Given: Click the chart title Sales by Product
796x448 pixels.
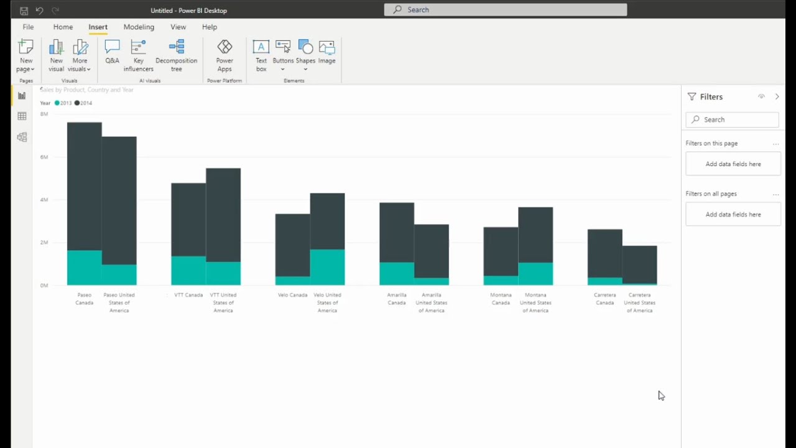Looking at the screenshot, I should point(86,90).
